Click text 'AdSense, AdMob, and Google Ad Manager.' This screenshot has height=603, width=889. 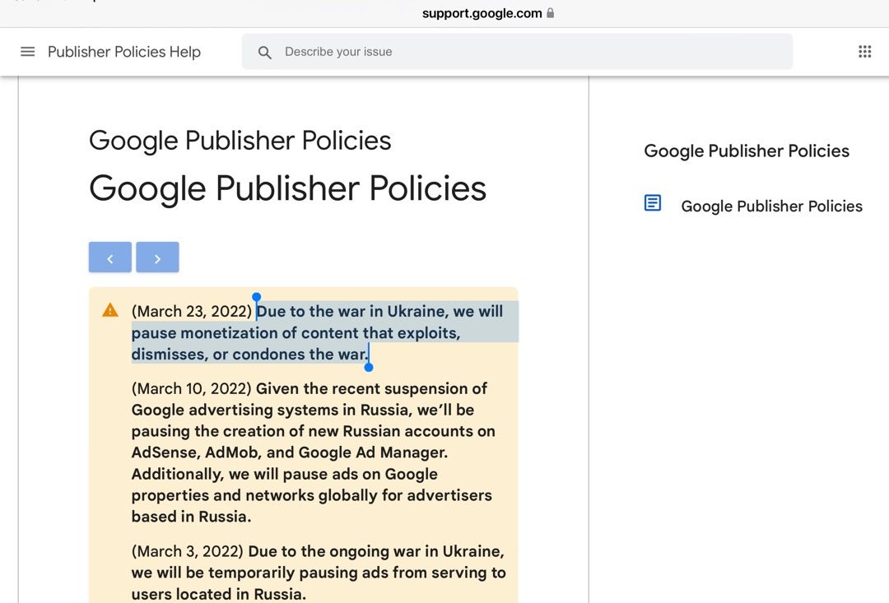pos(290,452)
